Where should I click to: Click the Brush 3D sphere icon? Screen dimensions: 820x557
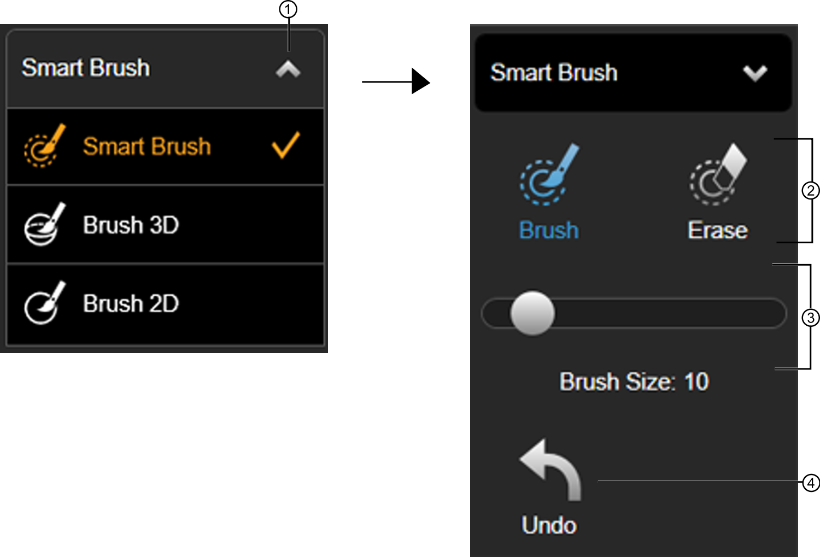tap(45, 224)
